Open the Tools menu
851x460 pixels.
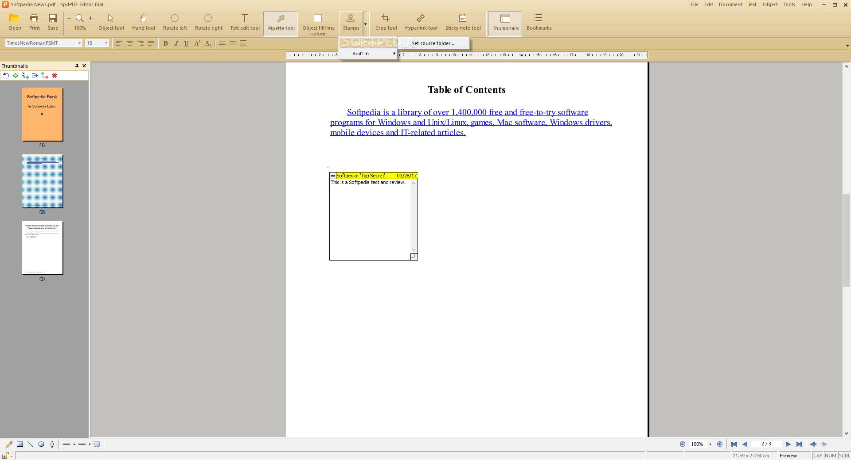click(x=789, y=4)
